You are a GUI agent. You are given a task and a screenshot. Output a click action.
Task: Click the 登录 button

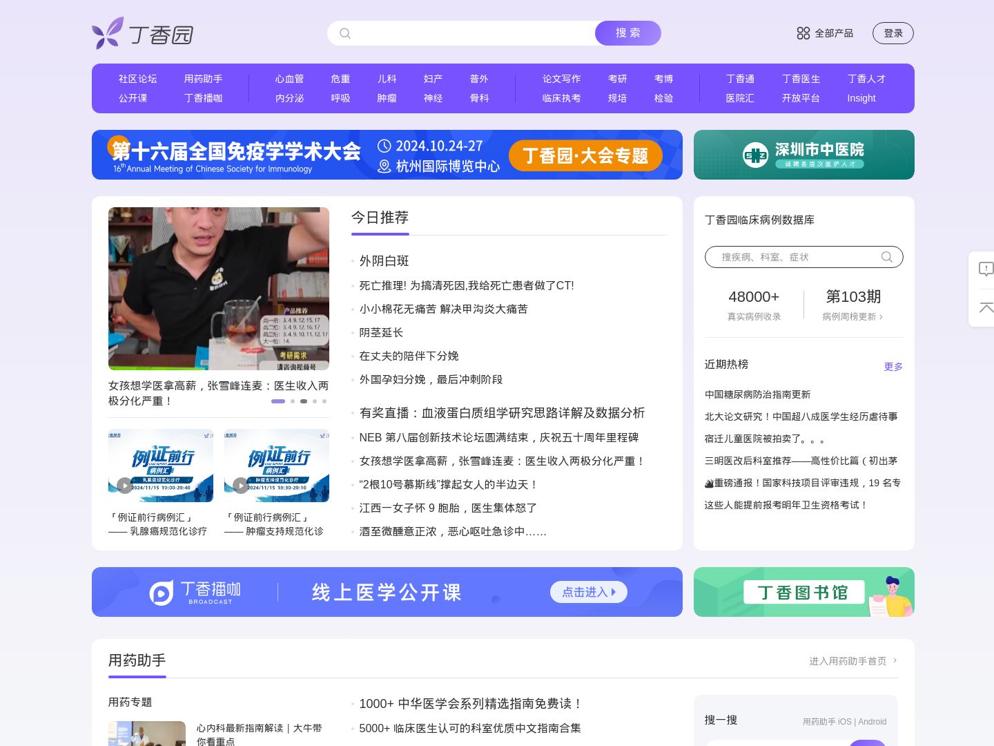(x=893, y=33)
